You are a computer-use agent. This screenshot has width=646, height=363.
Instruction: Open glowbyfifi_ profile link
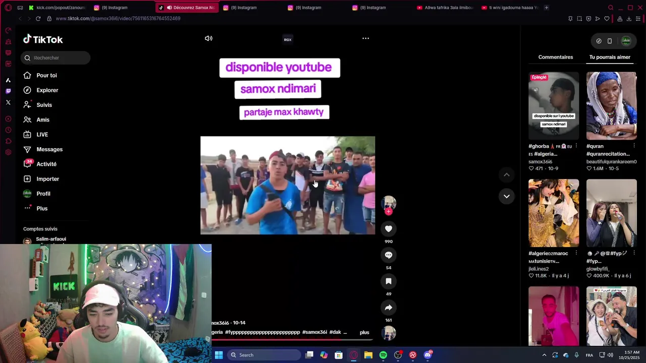pos(598,269)
